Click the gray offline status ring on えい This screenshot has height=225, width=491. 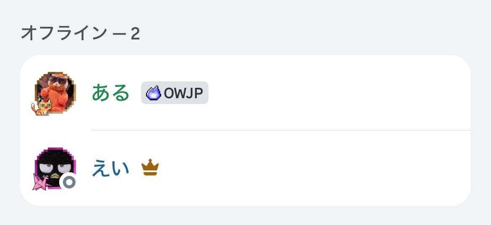68,182
